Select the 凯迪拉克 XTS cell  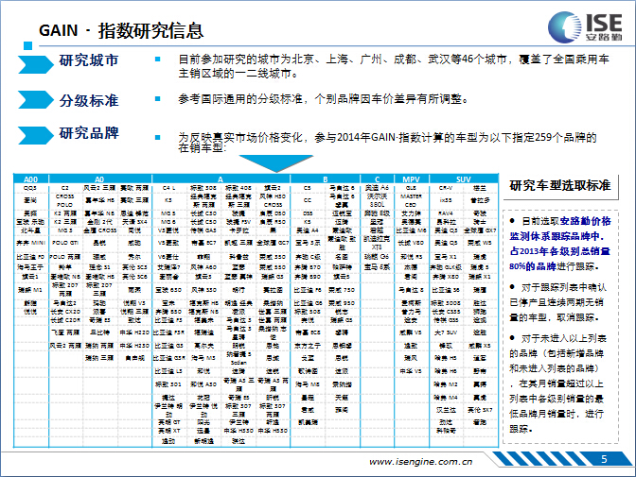[377, 243]
